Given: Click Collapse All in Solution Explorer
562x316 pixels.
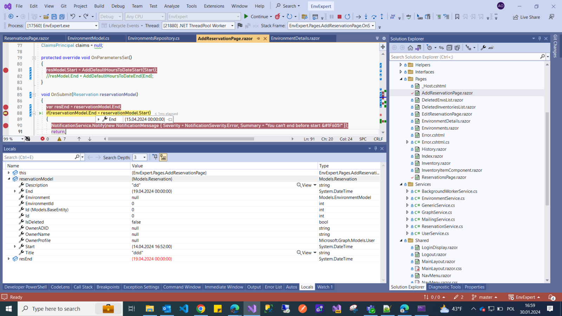Looking at the screenshot, I should [x=449, y=48].
